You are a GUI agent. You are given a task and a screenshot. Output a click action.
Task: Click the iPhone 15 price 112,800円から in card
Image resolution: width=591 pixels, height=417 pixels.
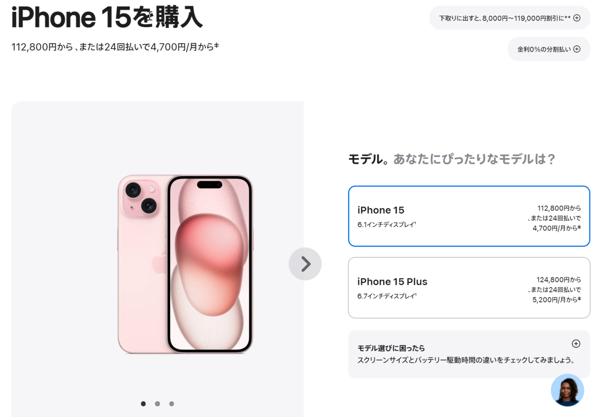point(559,208)
